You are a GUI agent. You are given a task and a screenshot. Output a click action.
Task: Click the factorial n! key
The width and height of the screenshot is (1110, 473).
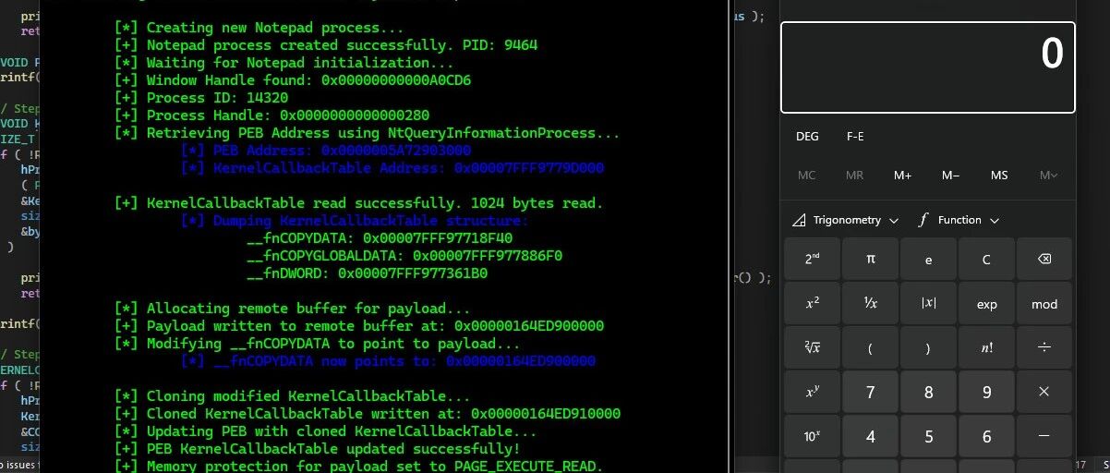tap(986, 348)
